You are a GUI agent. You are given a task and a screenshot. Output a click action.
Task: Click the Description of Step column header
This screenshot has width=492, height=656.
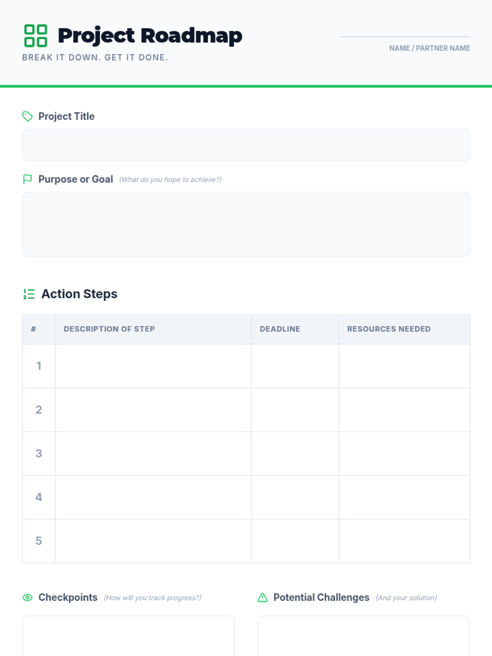pyautogui.click(x=109, y=329)
